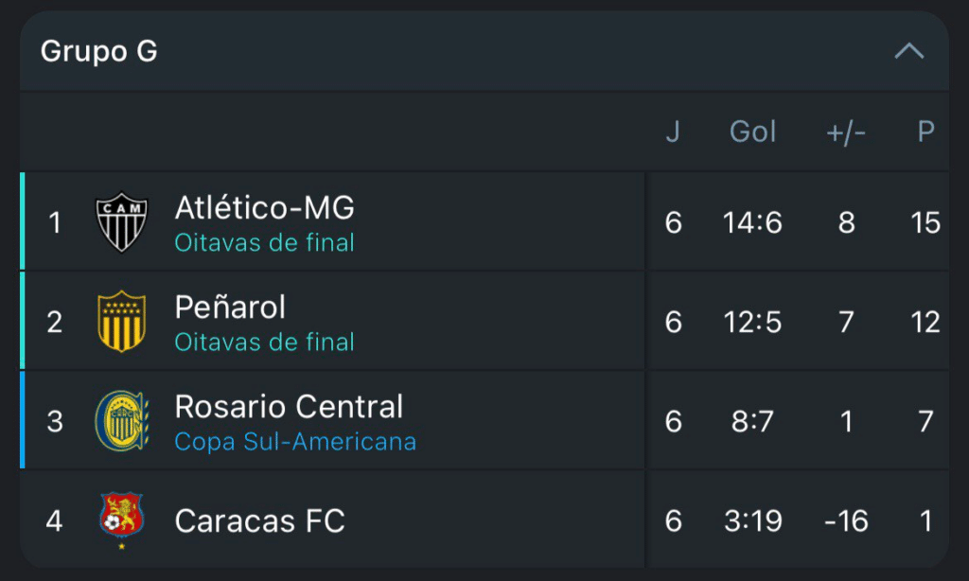
Task: Click the Peñarol club crest
Action: click(x=122, y=322)
